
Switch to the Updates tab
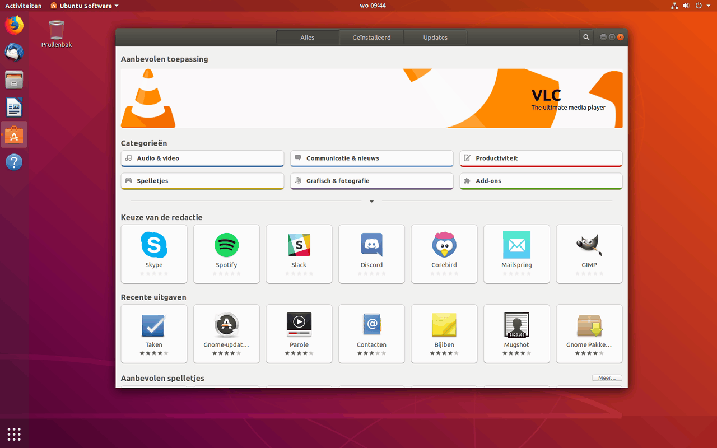point(435,38)
